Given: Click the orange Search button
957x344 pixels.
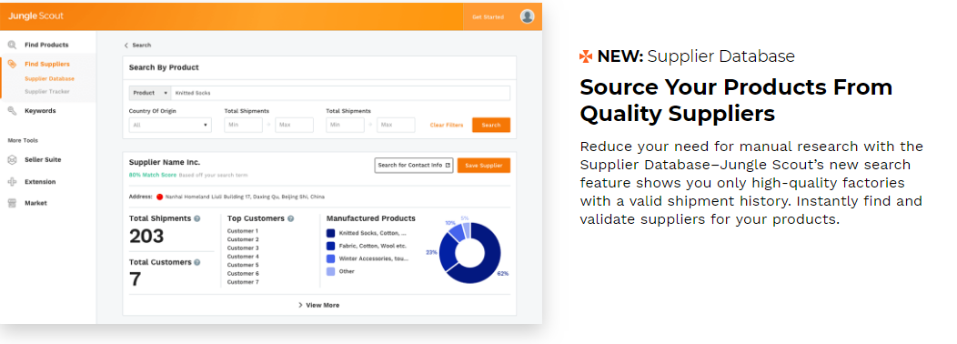Looking at the screenshot, I should 491,125.
